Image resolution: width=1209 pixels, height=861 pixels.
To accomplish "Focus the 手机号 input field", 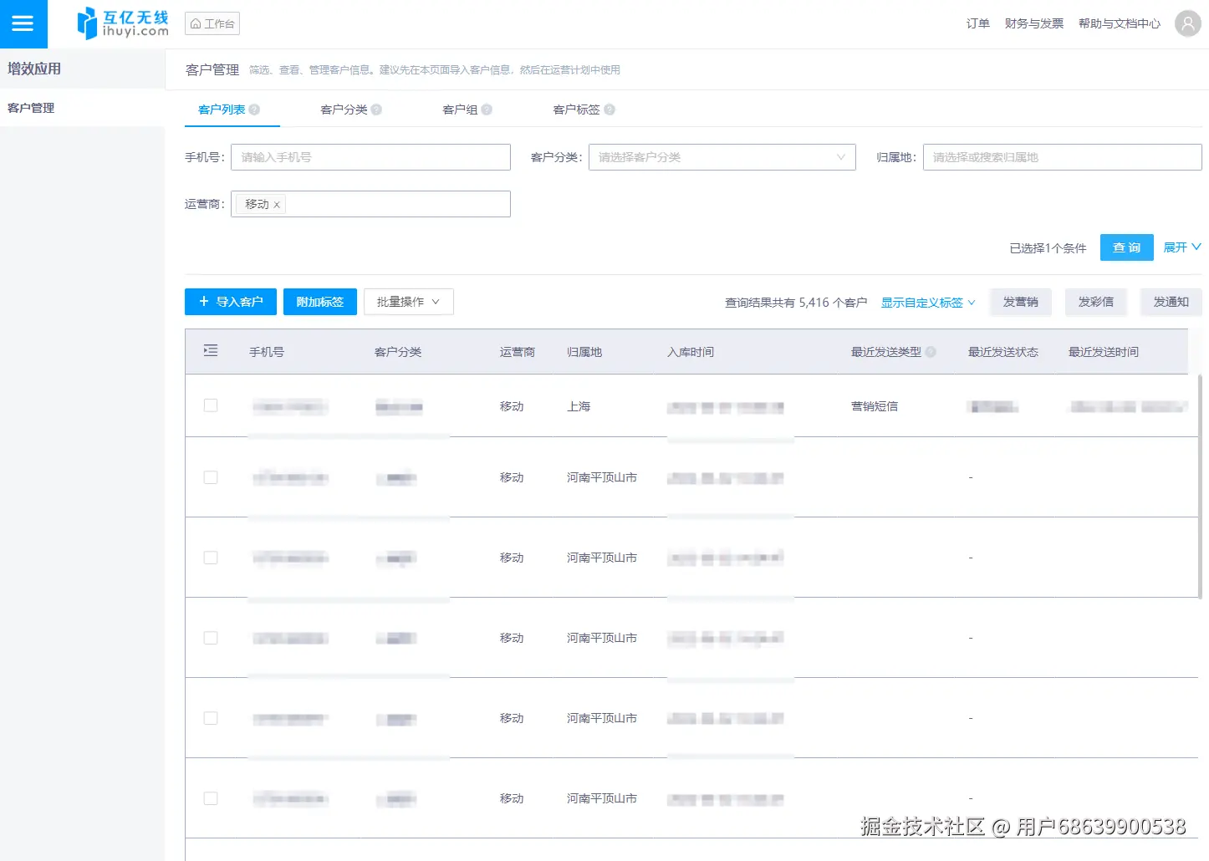I will [x=370, y=157].
